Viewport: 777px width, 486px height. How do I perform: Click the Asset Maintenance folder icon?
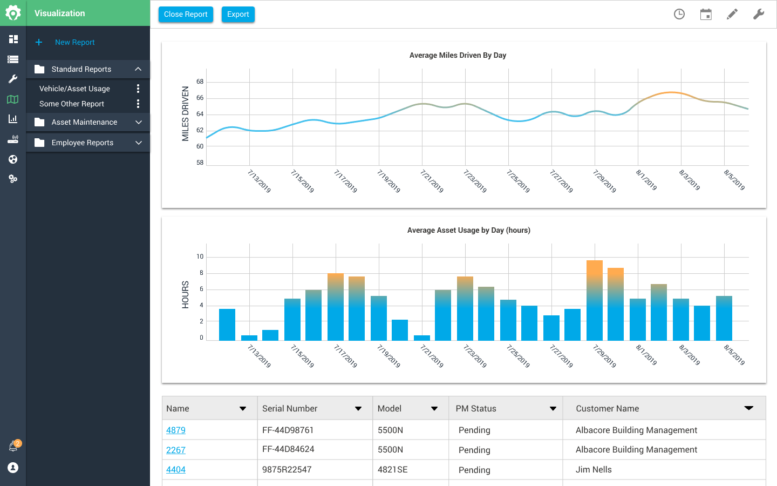point(39,122)
